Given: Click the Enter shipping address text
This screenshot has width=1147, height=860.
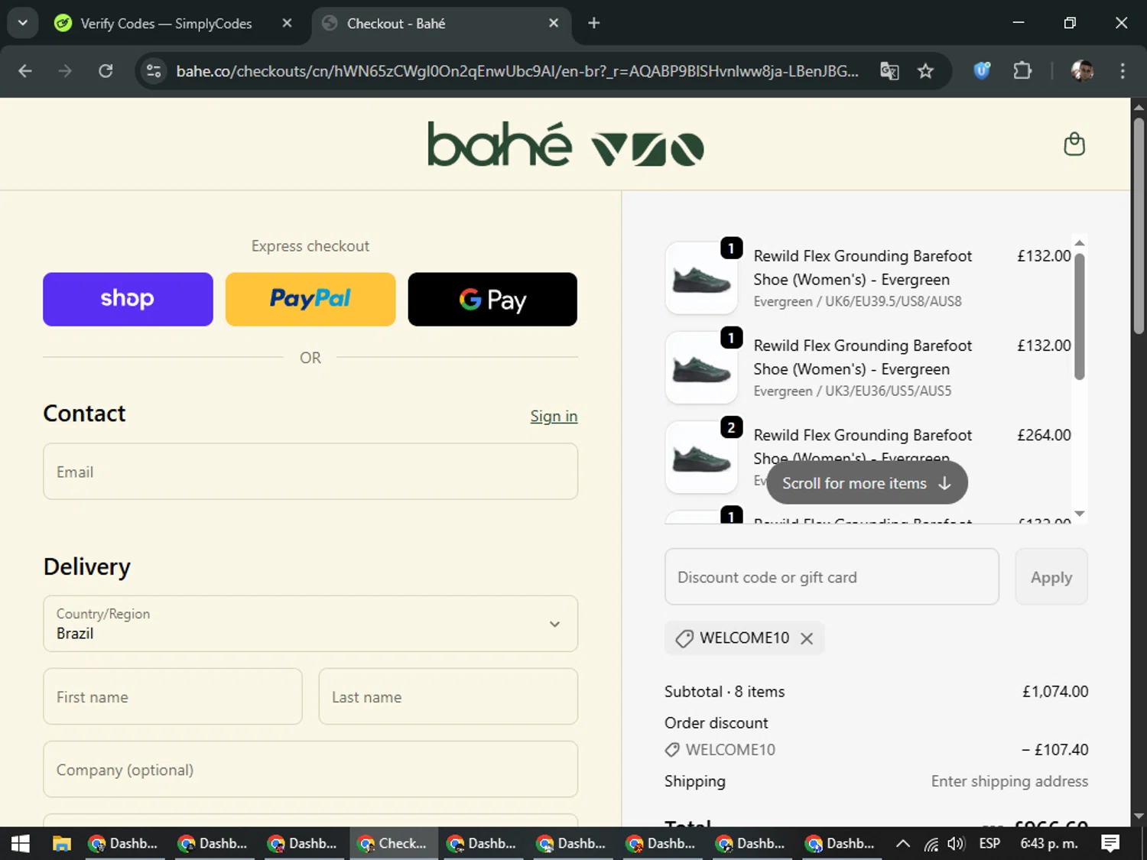Looking at the screenshot, I should click(1009, 781).
